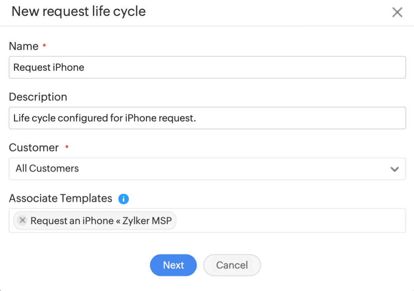Focus the Name field containing Request iPhone
Screen dimensions: 414x291
[207, 67]
